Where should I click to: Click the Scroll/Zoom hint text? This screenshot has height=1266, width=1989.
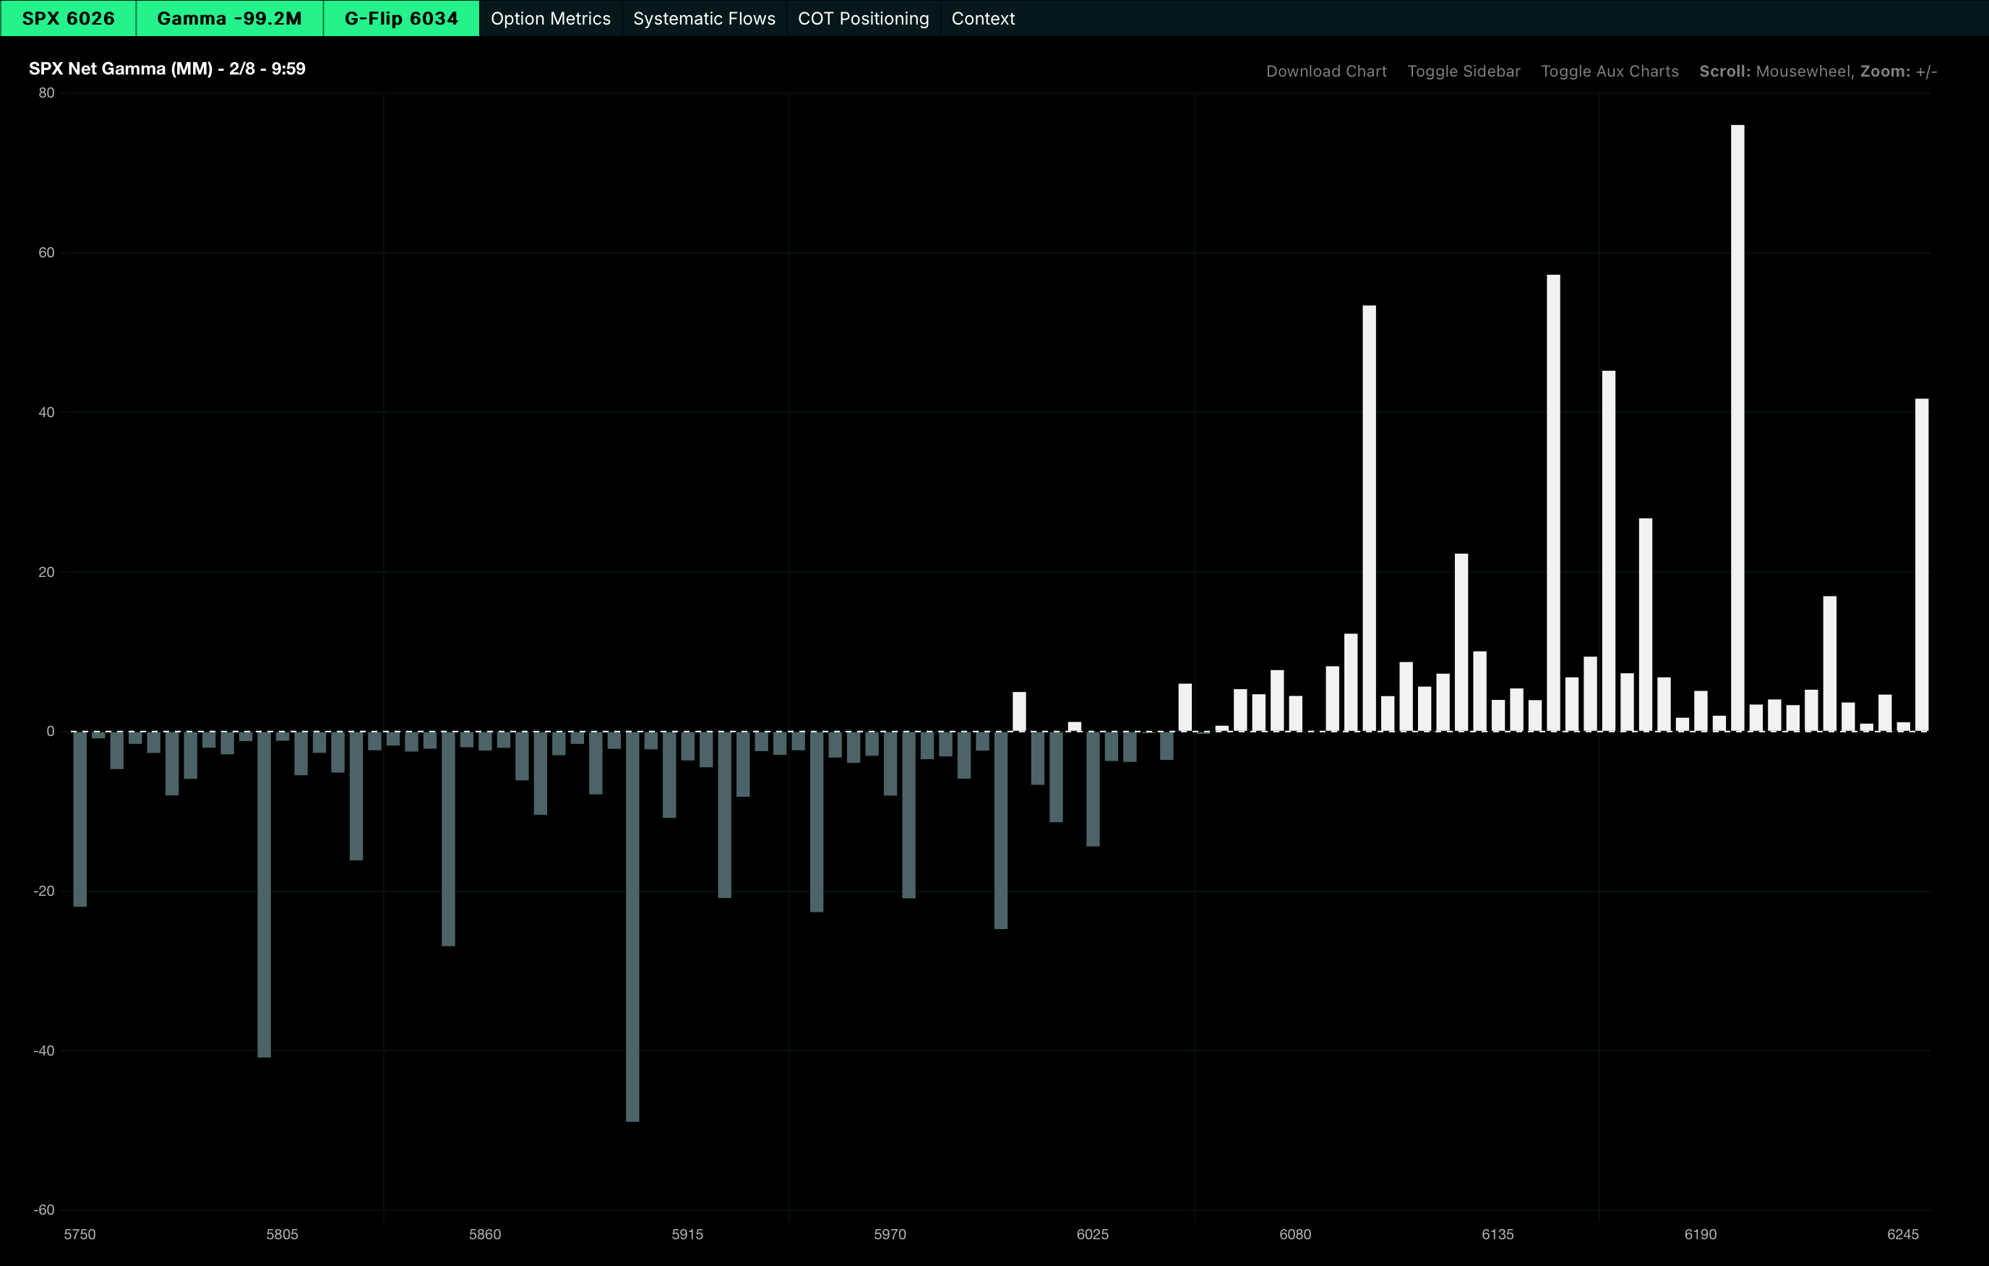pos(1817,71)
